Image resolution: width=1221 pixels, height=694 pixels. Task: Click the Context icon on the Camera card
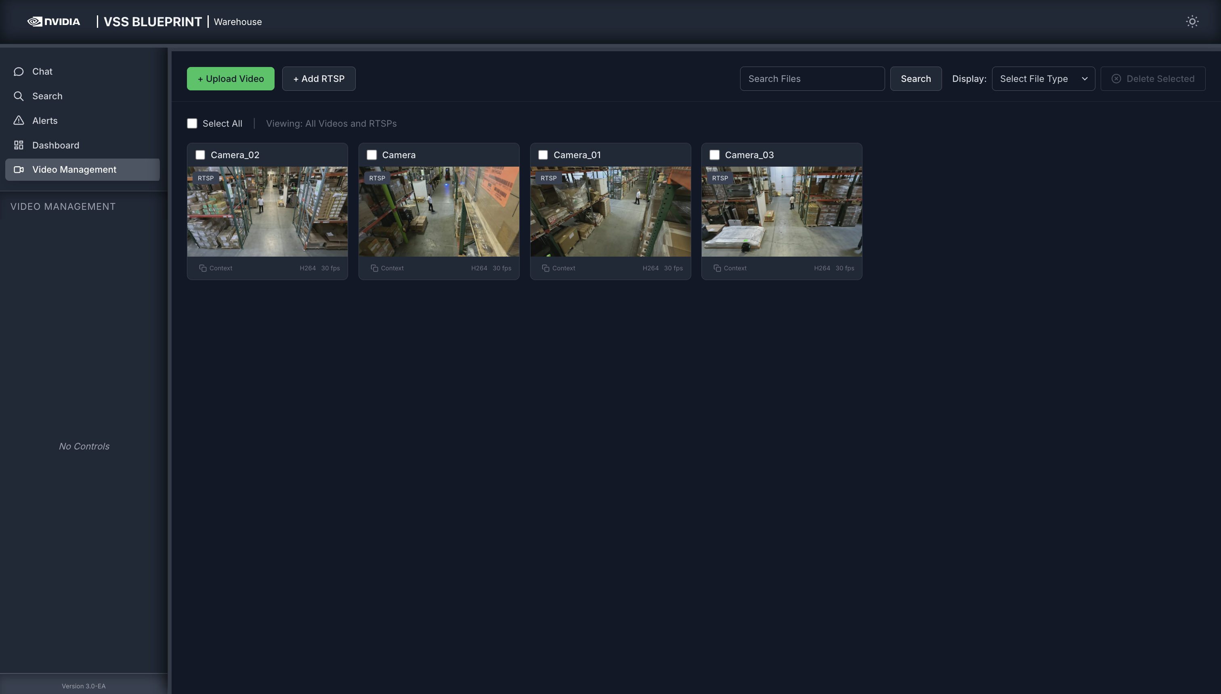pyautogui.click(x=374, y=268)
